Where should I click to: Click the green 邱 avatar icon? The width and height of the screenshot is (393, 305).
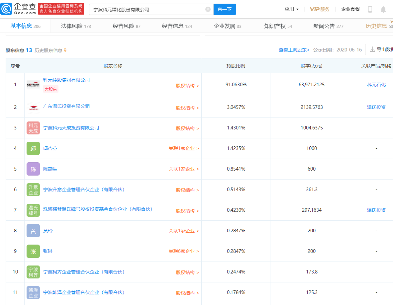[33, 148]
